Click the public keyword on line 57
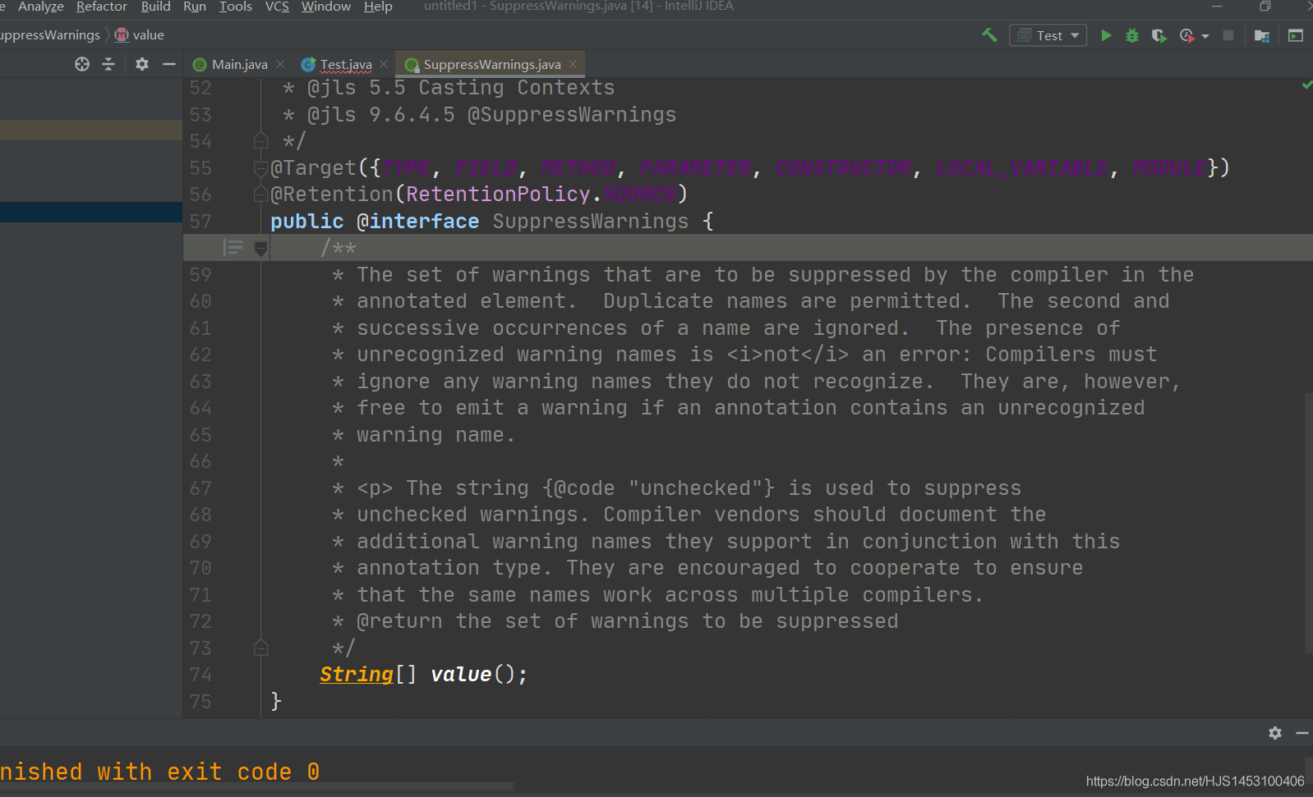Viewport: 1313px width, 797px height. (307, 222)
